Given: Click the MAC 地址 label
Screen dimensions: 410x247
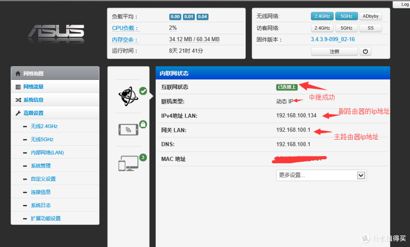Looking at the screenshot, I should (x=173, y=159).
